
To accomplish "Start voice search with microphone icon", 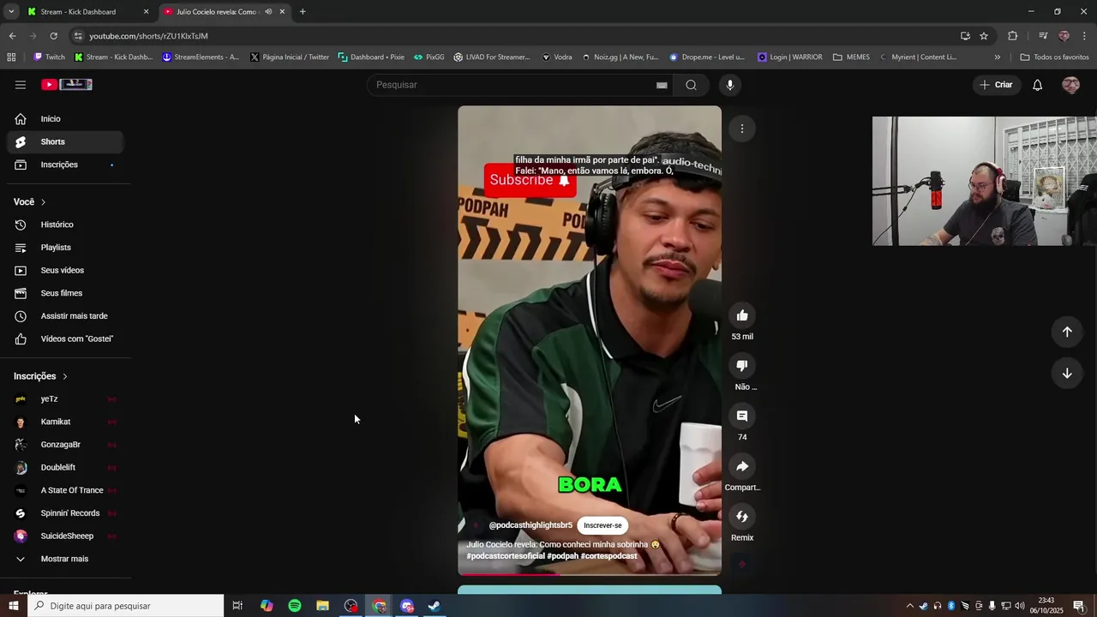I will pos(729,85).
